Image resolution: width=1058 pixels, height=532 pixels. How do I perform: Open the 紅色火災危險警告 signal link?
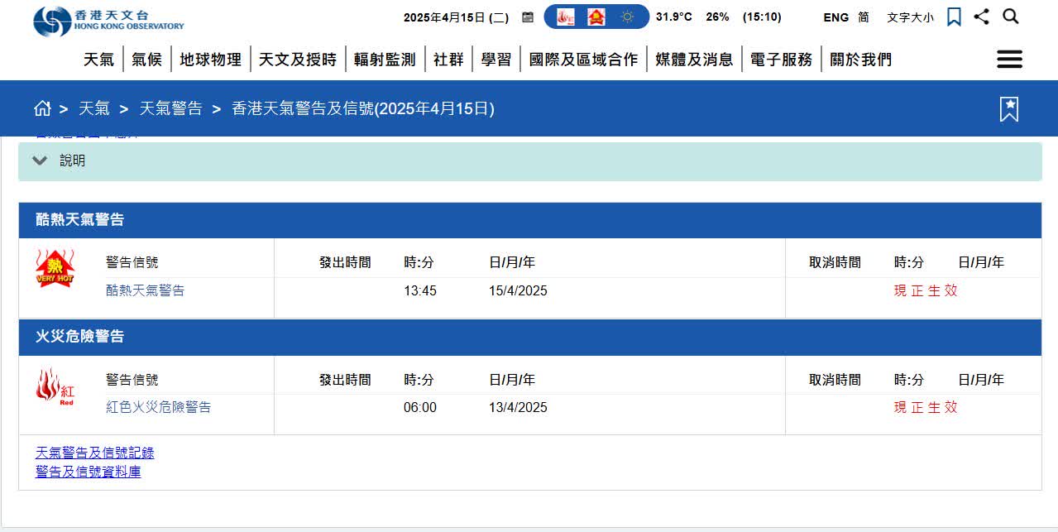coord(159,407)
